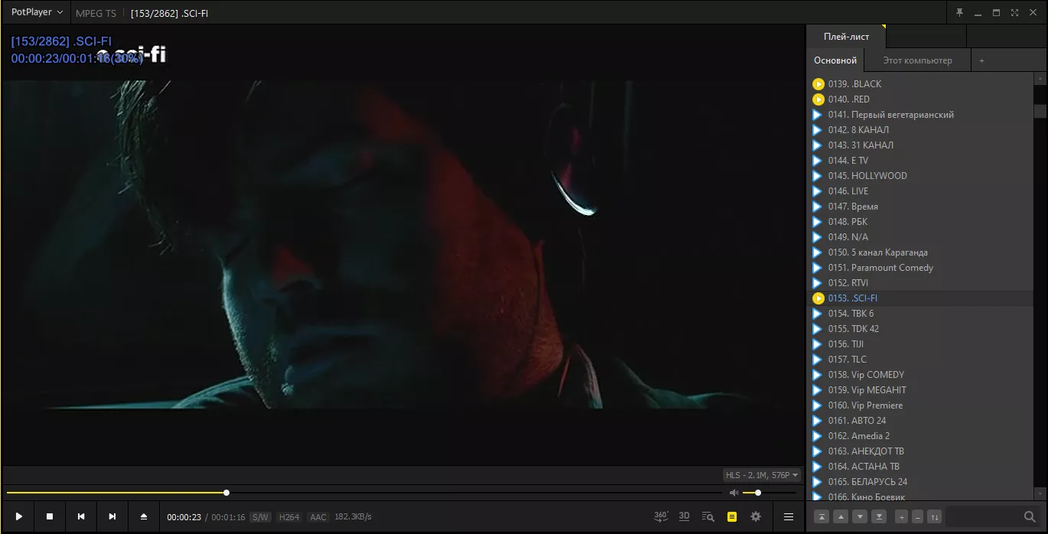Enable 360 degree video mode
Viewport: 1048px width, 534px height.
pos(662,516)
